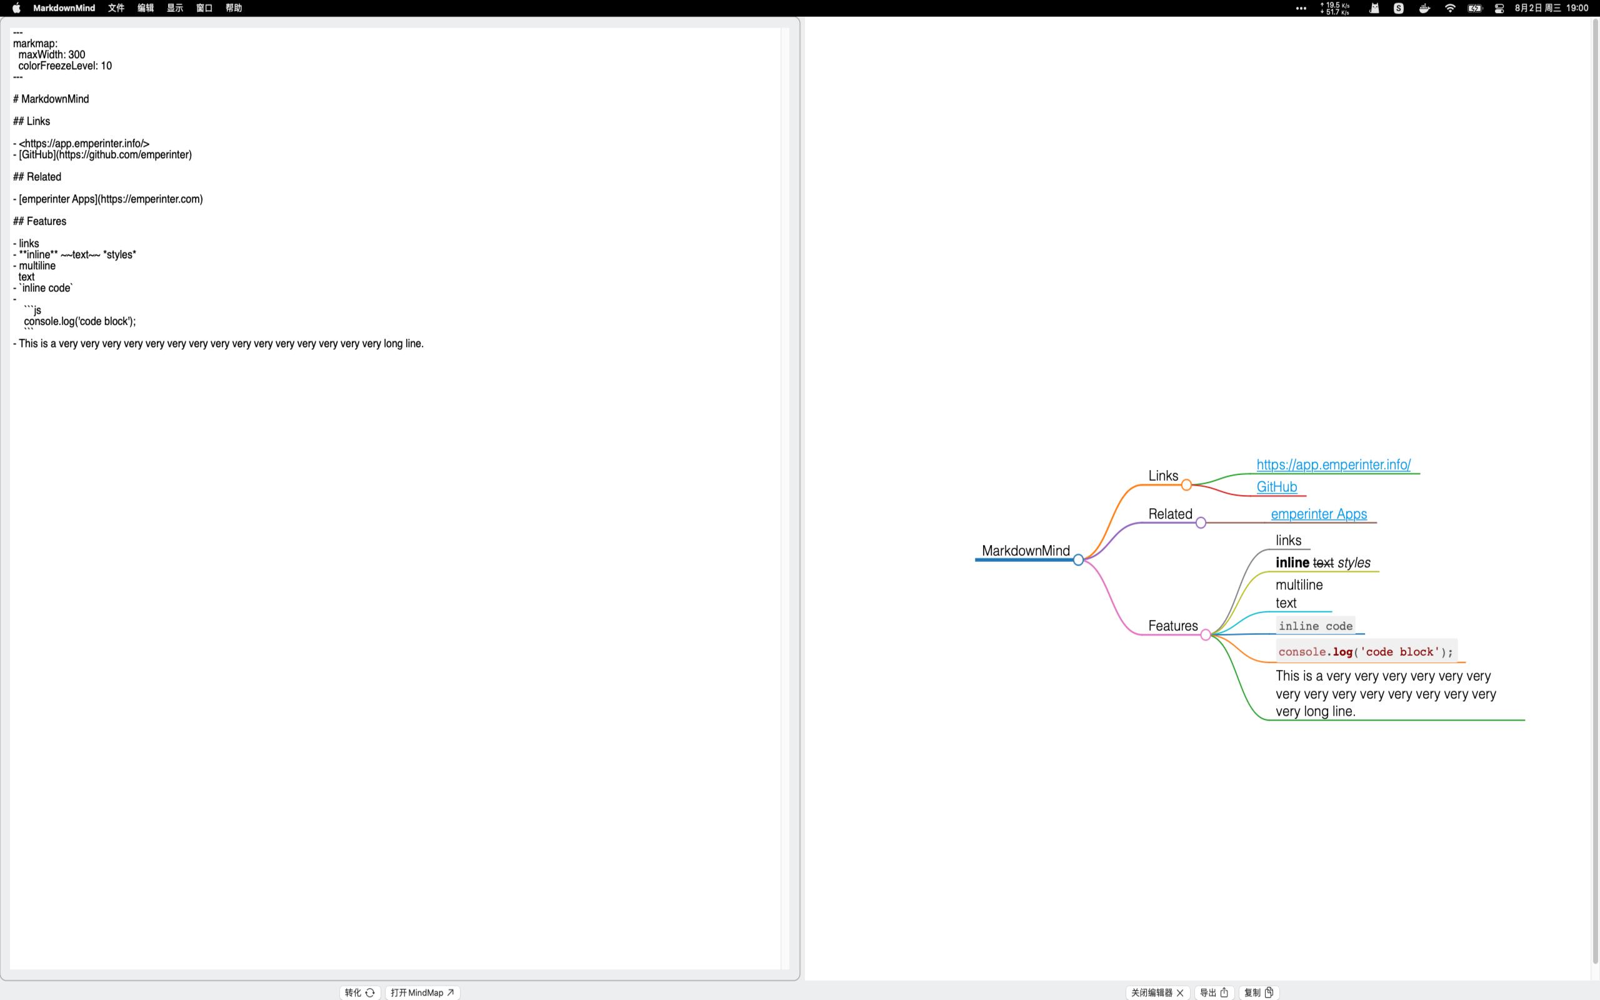Collapse the Links branch node circle
Screen dimensions: 1600x1000
(x=1186, y=485)
